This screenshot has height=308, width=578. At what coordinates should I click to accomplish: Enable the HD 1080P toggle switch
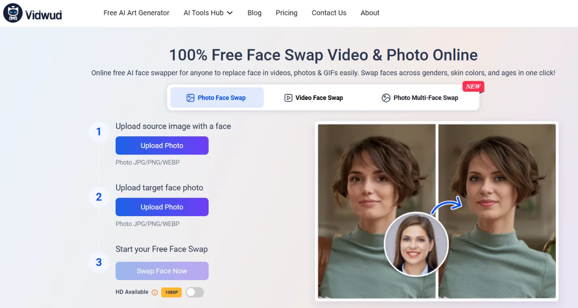195,292
